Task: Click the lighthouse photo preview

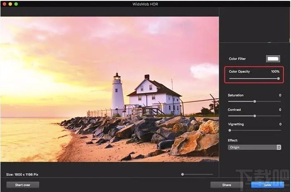Action: click(110, 89)
